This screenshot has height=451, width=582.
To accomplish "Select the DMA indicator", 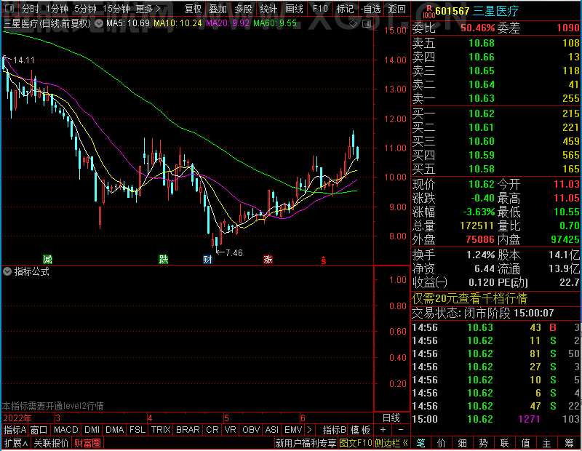I will (x=114, y=429).
